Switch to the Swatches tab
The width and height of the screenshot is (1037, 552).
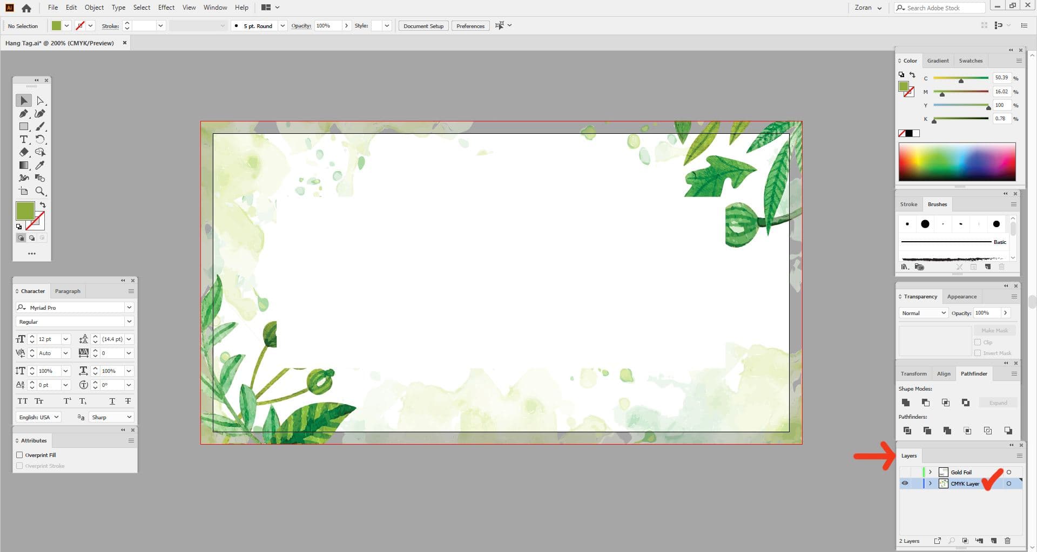[x=971, y=60]
